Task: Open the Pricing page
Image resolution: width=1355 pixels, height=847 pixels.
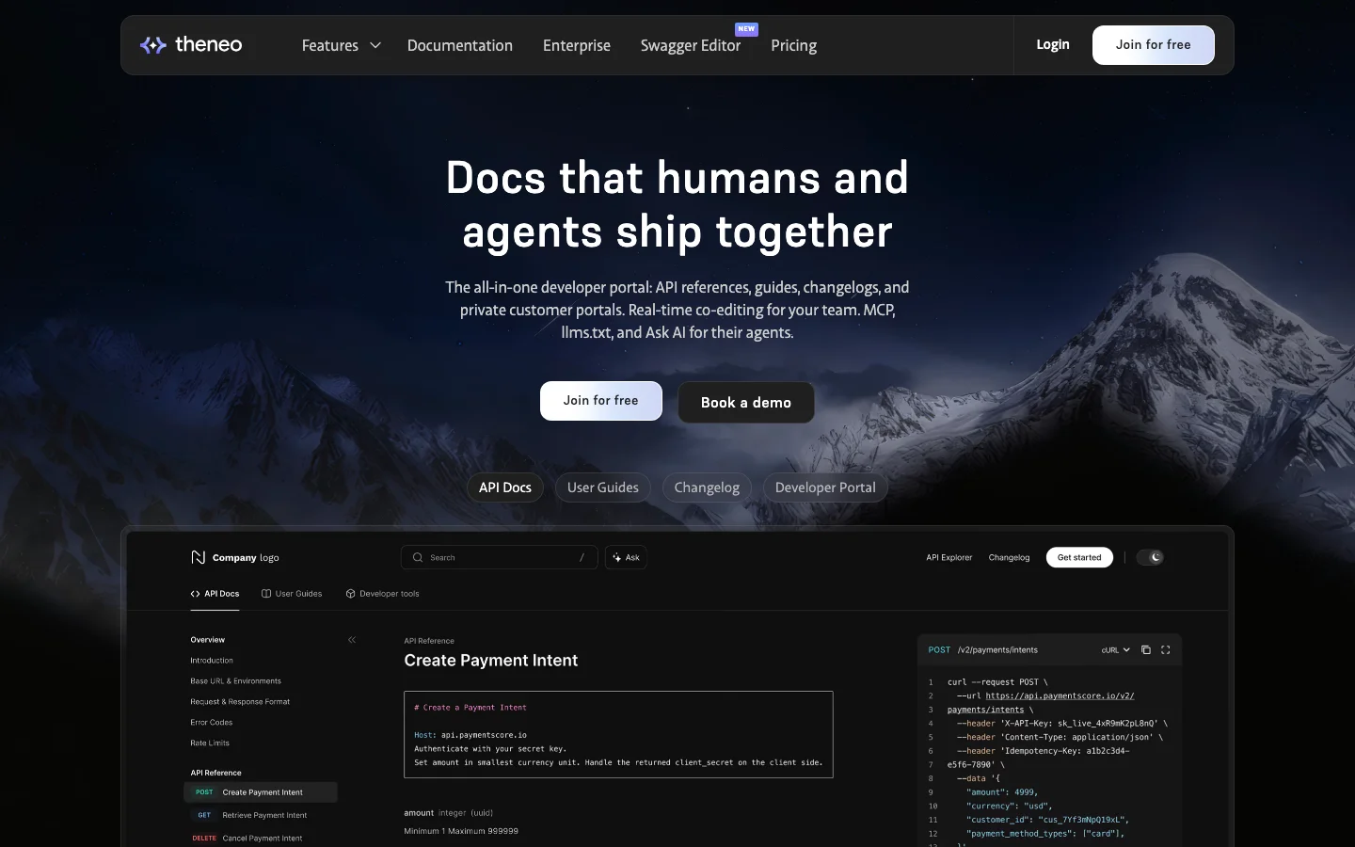Action: click(793, 45)
